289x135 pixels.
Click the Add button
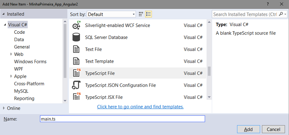pos(248,129)
